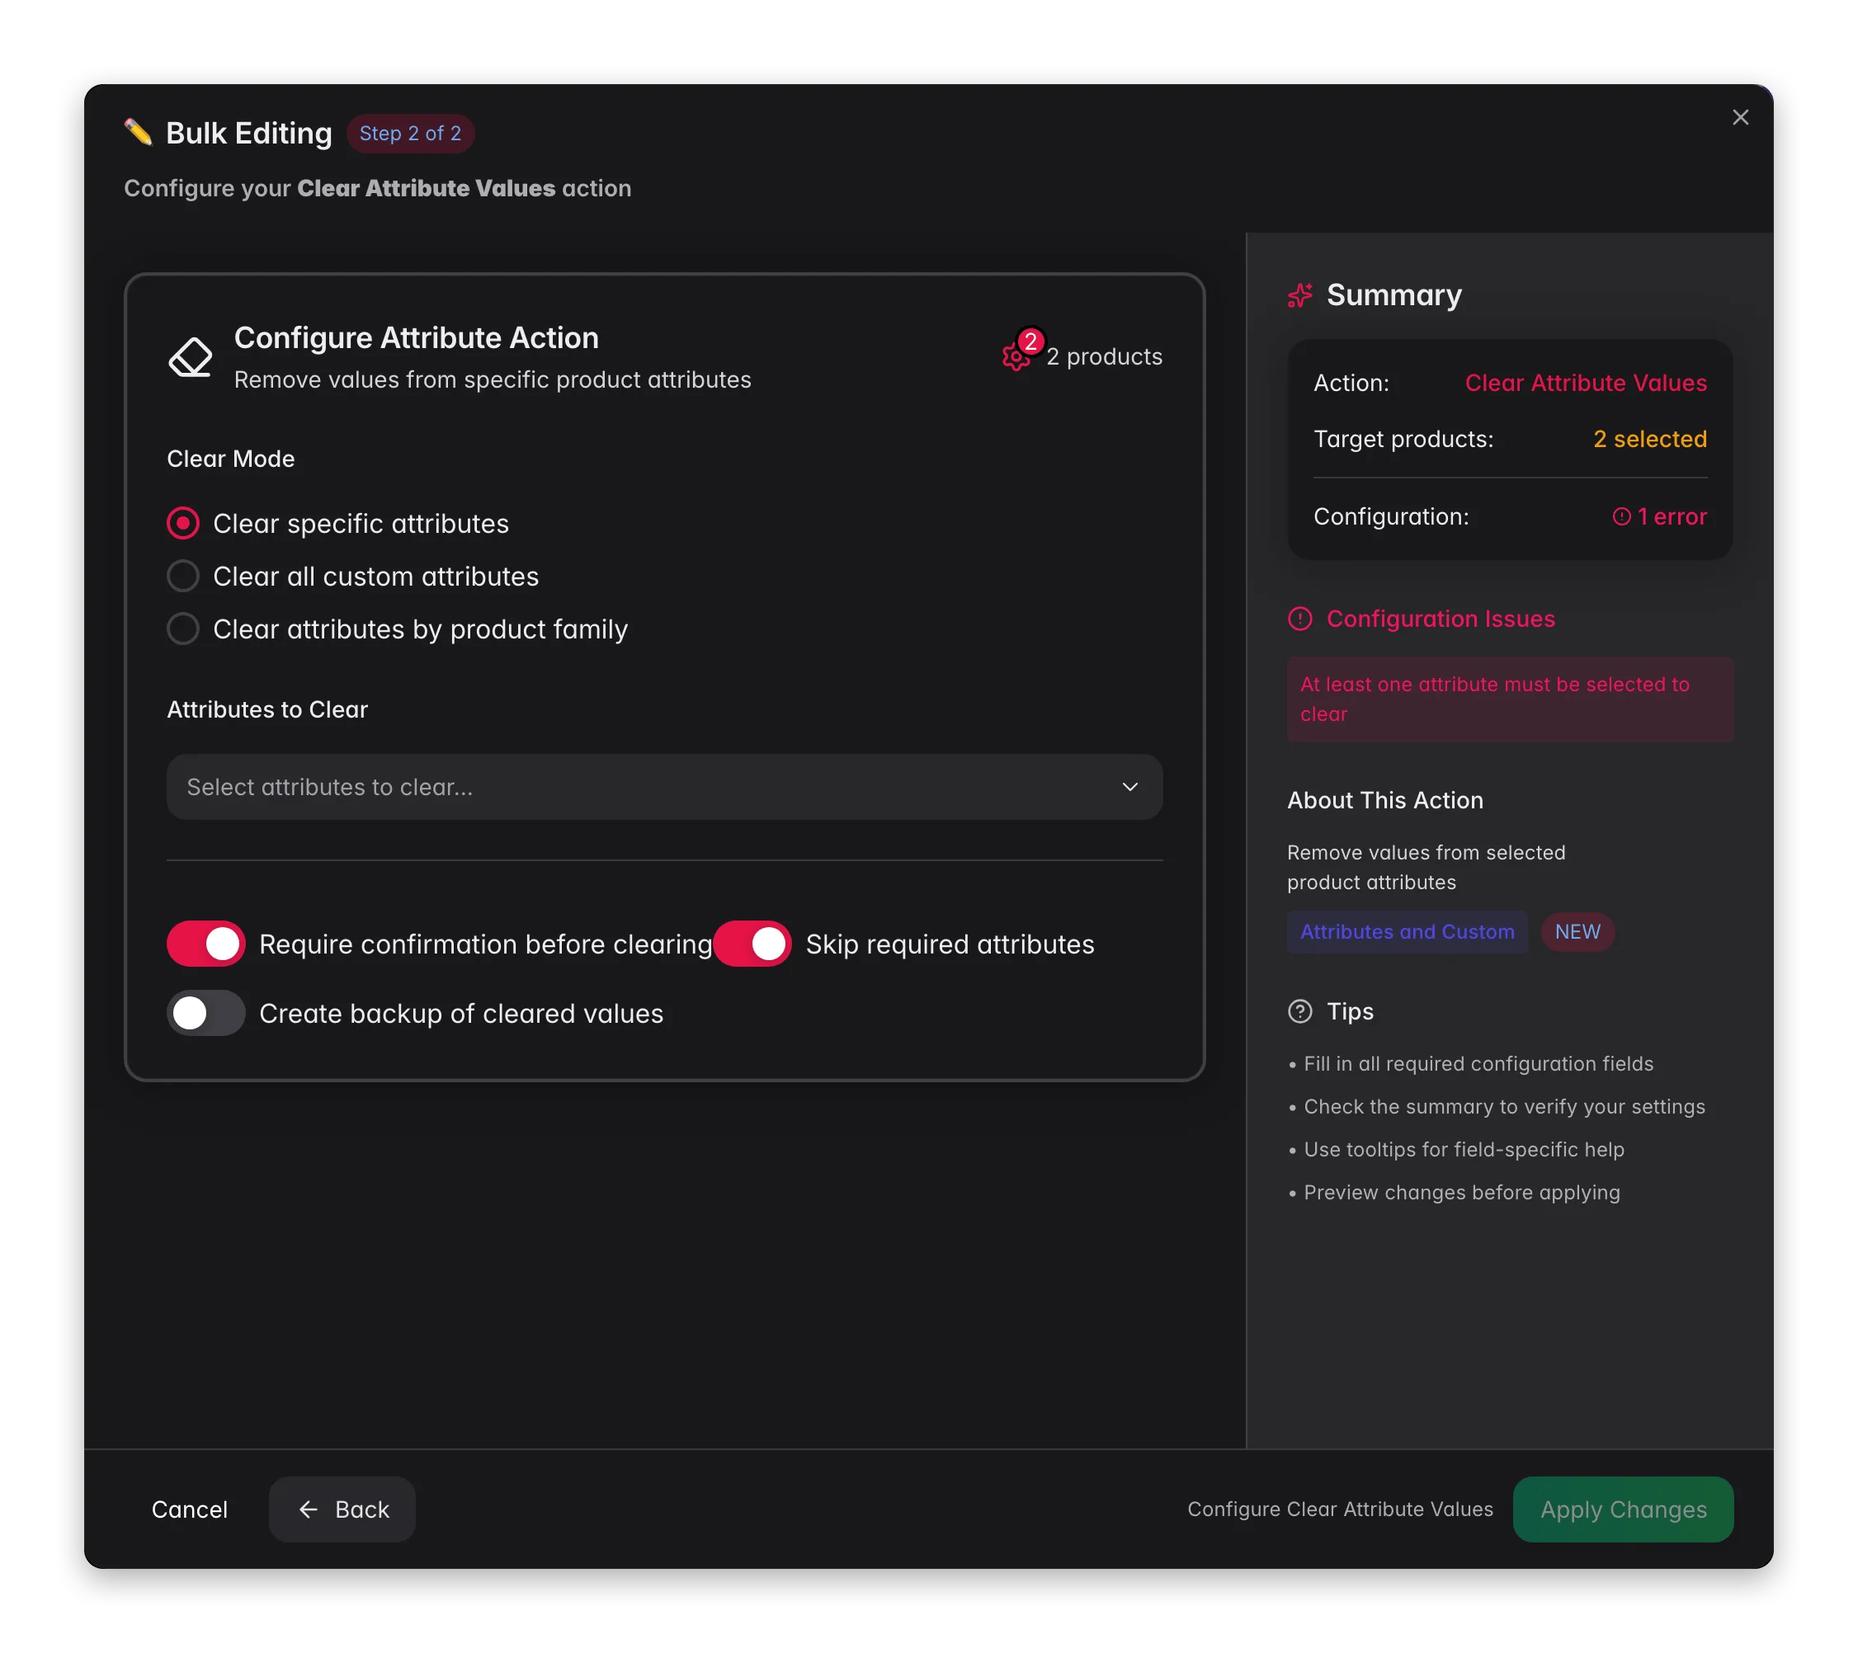This screenshot has height=1653, width=1858.
Task: Click the sparkle icon next to Summary
Action: tap(1300, 295)
